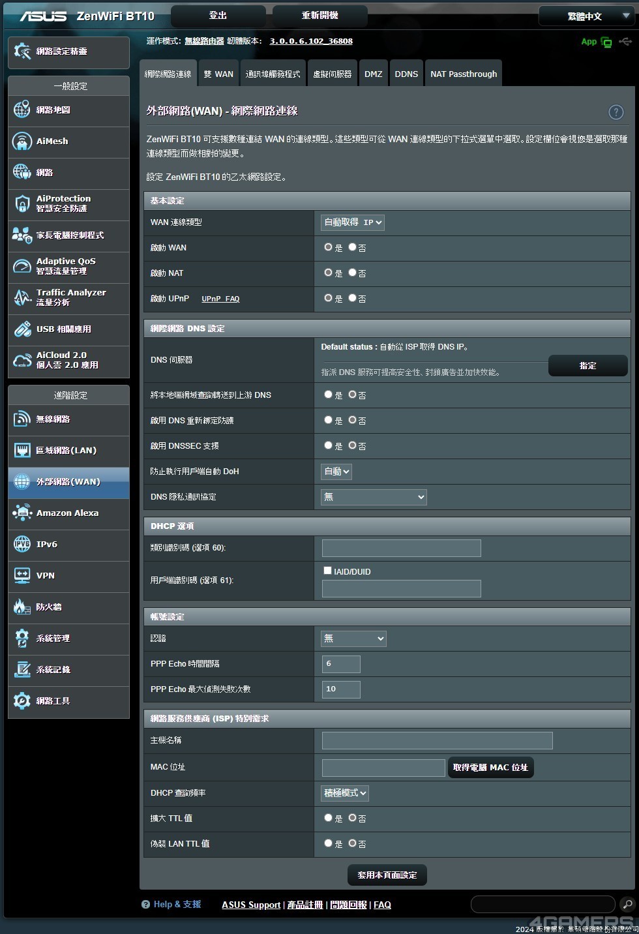Switch to the DDNS tab
The image size is (639, 934).
pyautogui.click(x=406, y=74)
